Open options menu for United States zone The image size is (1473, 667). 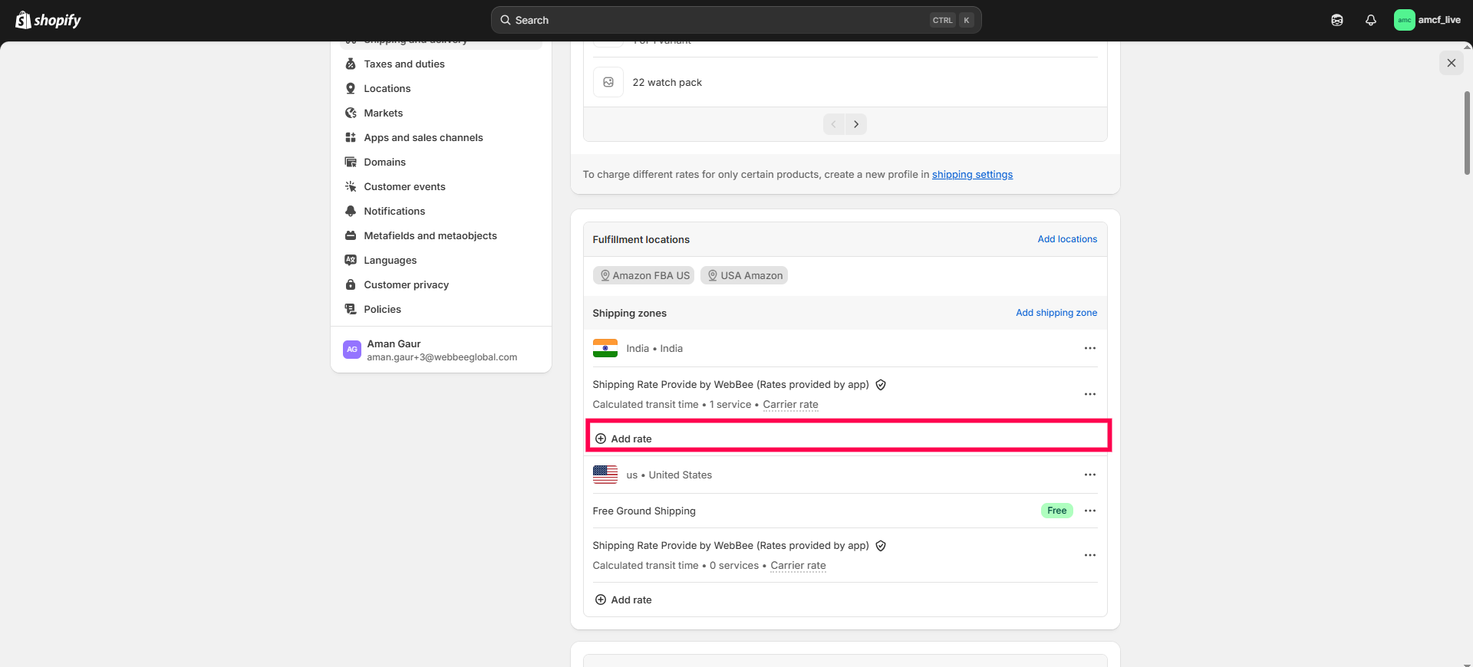pyautogui.click(x=1089, y=475)
